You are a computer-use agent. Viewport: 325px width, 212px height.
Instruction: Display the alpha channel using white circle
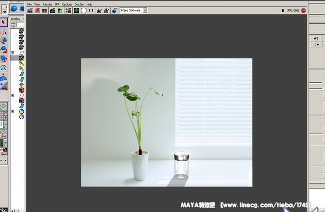[x=84, y=10]
